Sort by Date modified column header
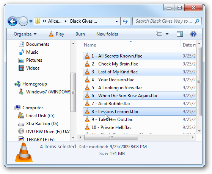 (189, 45)
